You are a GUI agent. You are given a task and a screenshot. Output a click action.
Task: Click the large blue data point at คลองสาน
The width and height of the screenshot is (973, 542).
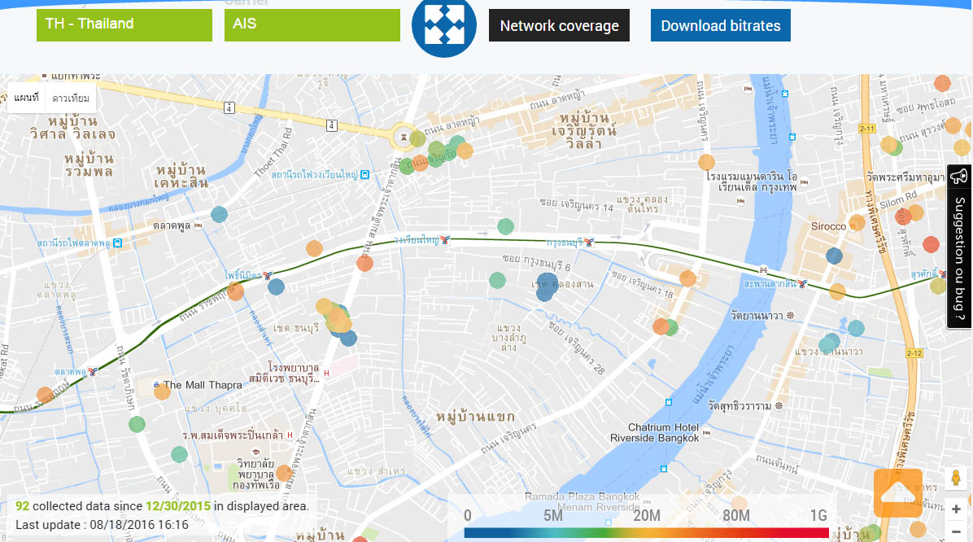pyautogui.click(x=548, y=284)
